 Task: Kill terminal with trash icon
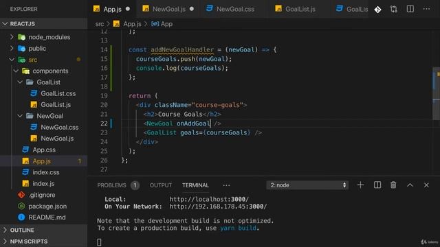click(x=393, y=185)
